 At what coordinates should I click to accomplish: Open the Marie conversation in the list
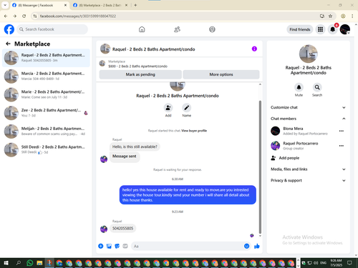coord(46,94)
